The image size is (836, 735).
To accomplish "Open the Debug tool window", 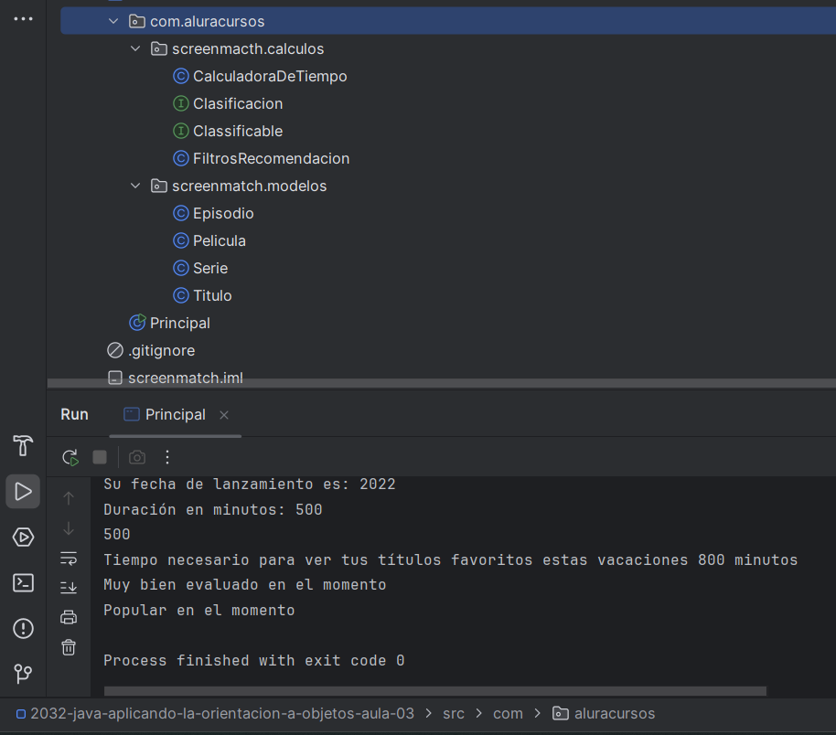I will pos(23,537).
